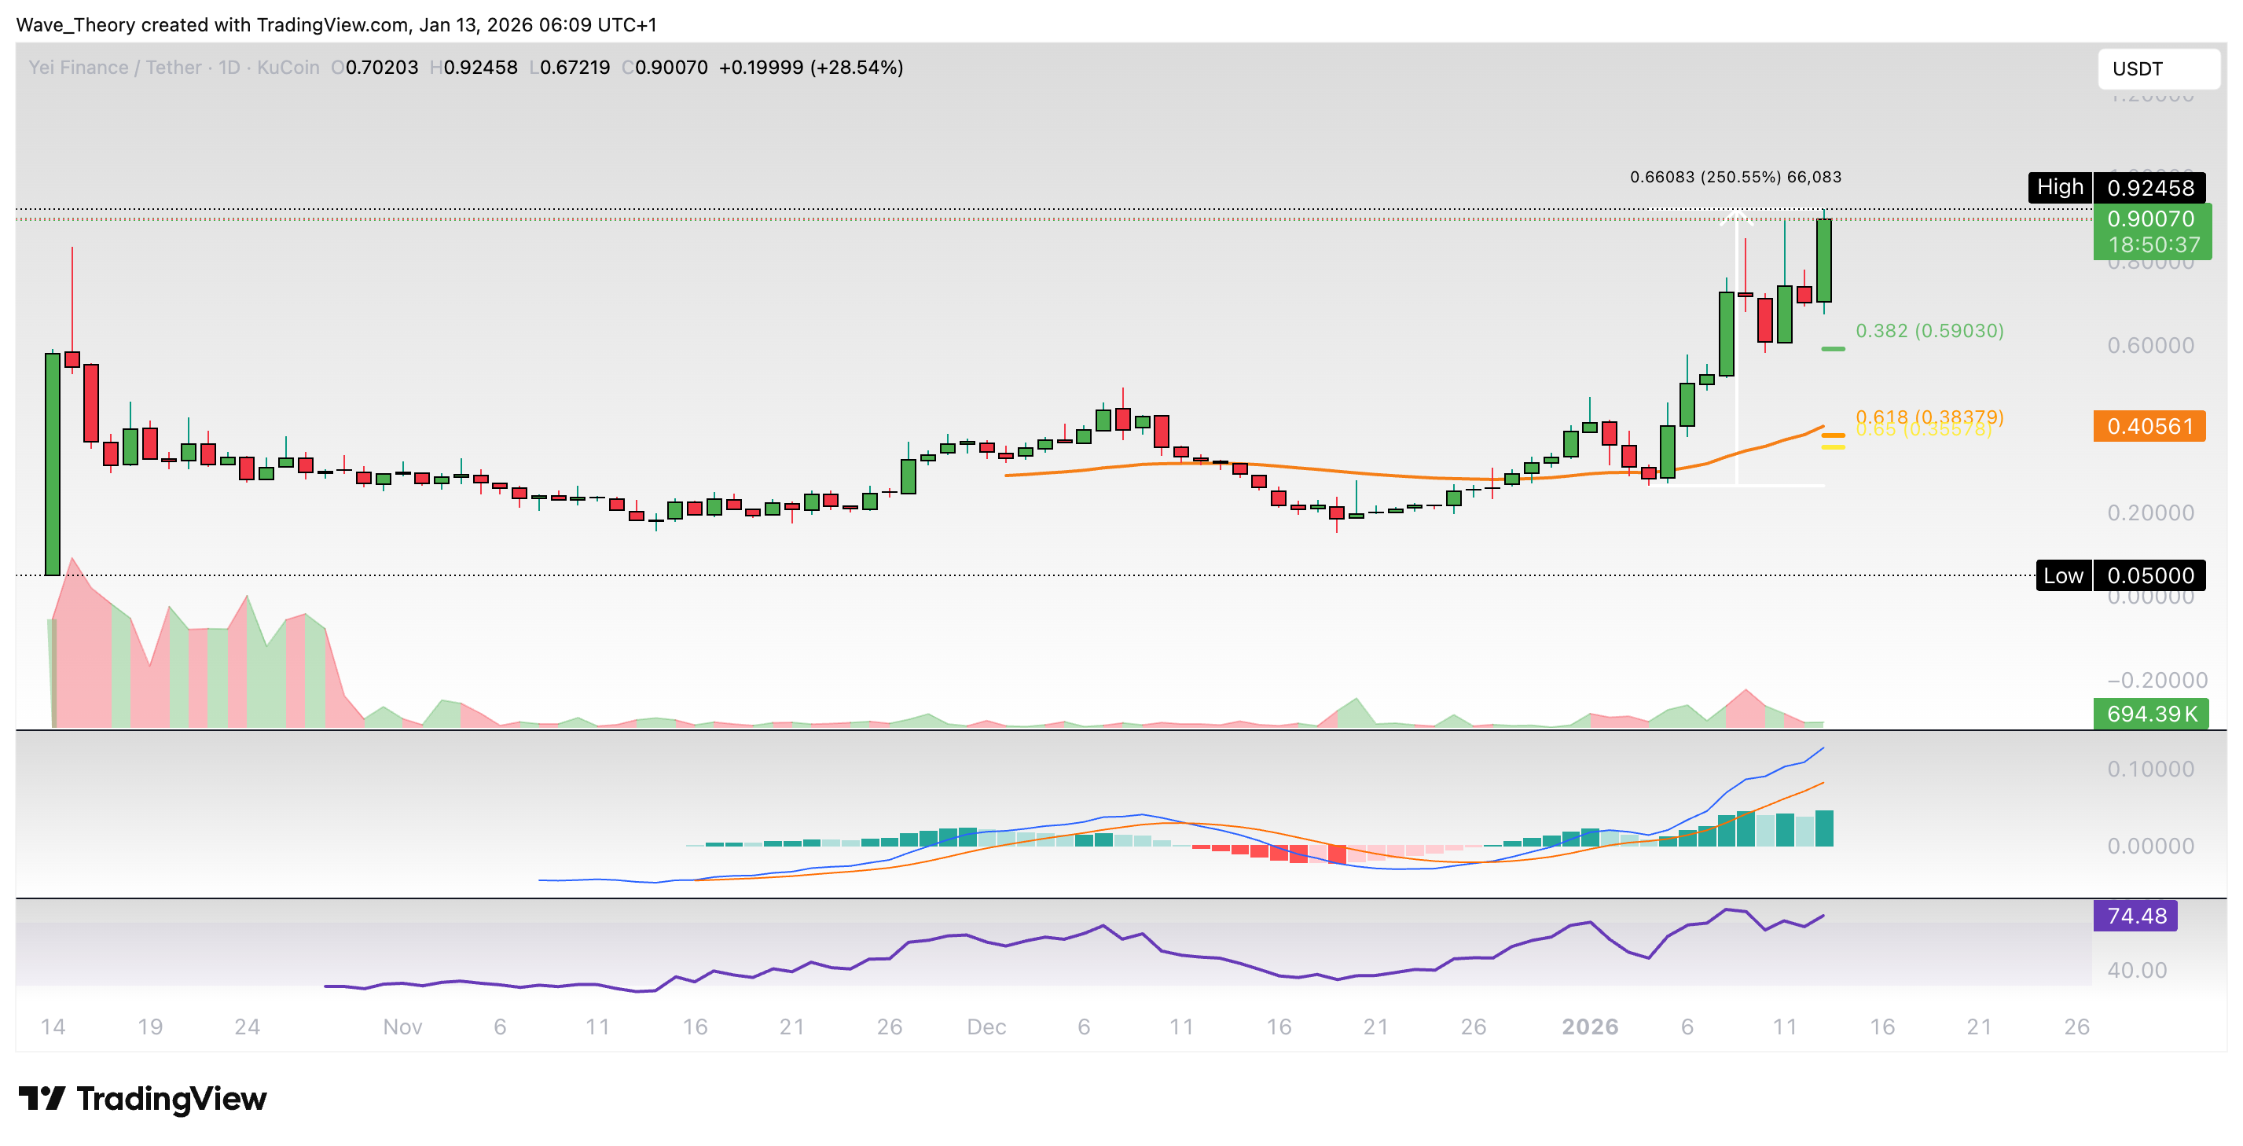Click the Dec label on the time axis
The width and height of the screenshot is (2243, 1146).
click(988, 1027)
